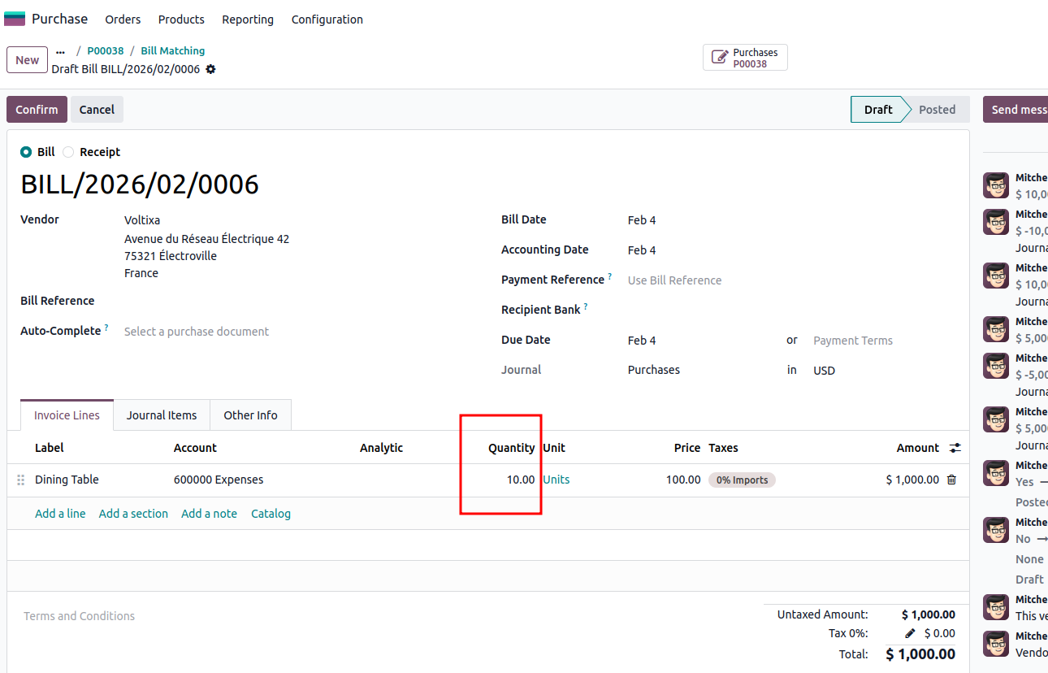
Task: Open the Purchases P00038 smart button
Action: pyautogui.click(x=745, y=58)
